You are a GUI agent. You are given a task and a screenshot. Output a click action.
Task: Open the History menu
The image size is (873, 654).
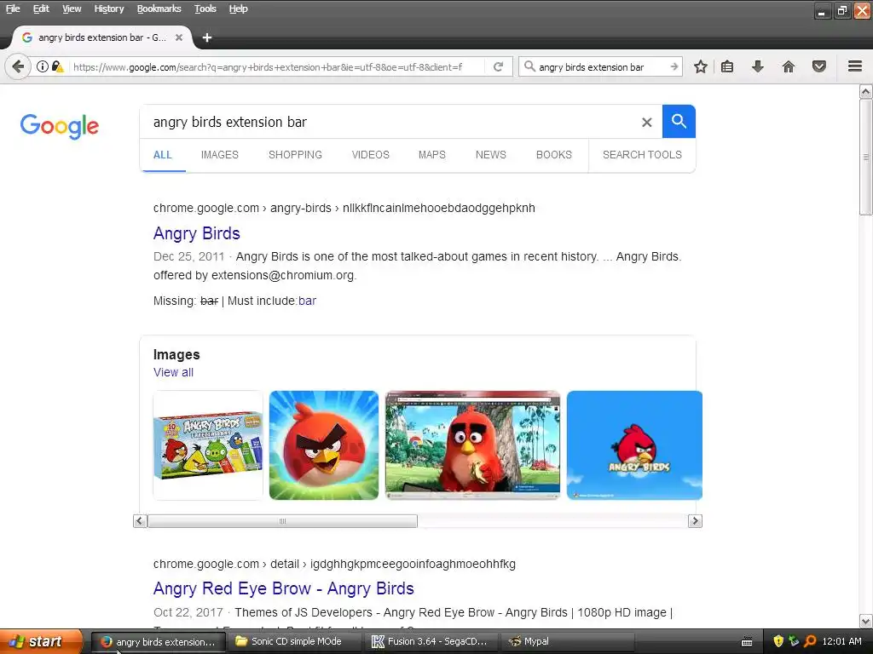pyautogui.click(x=109, y=9)
